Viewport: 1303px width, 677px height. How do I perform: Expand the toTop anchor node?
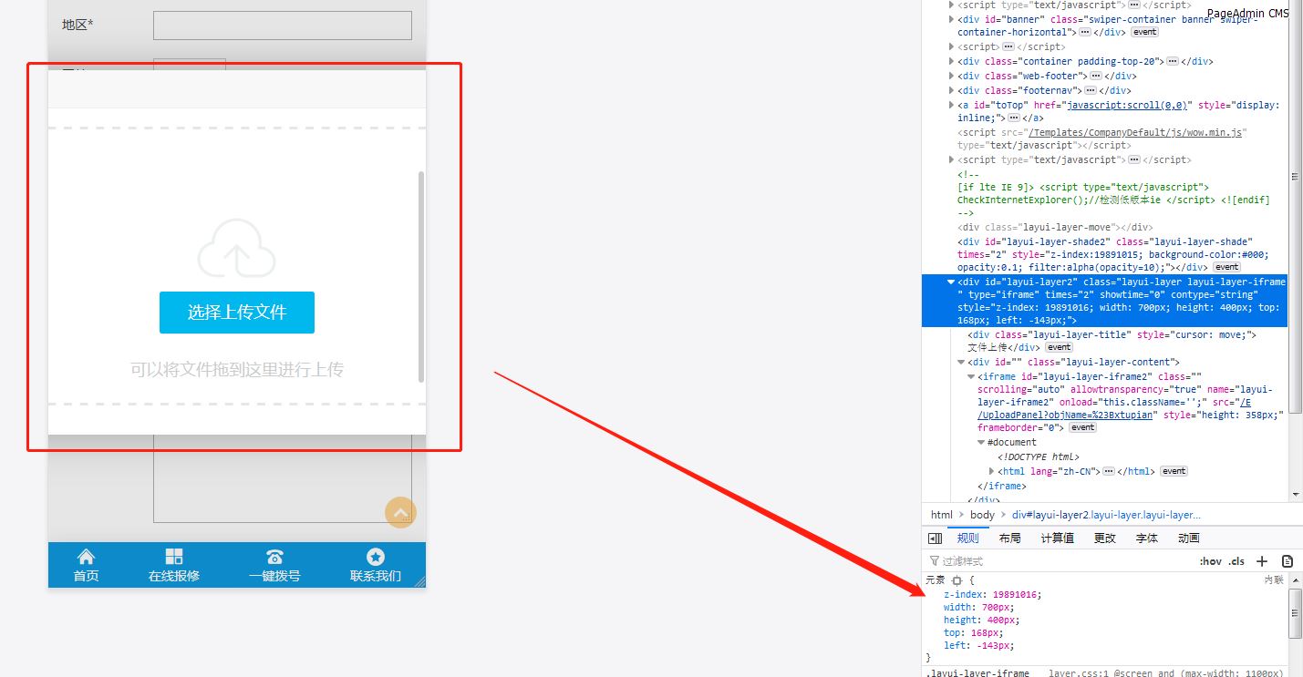[x=952, y=105]
